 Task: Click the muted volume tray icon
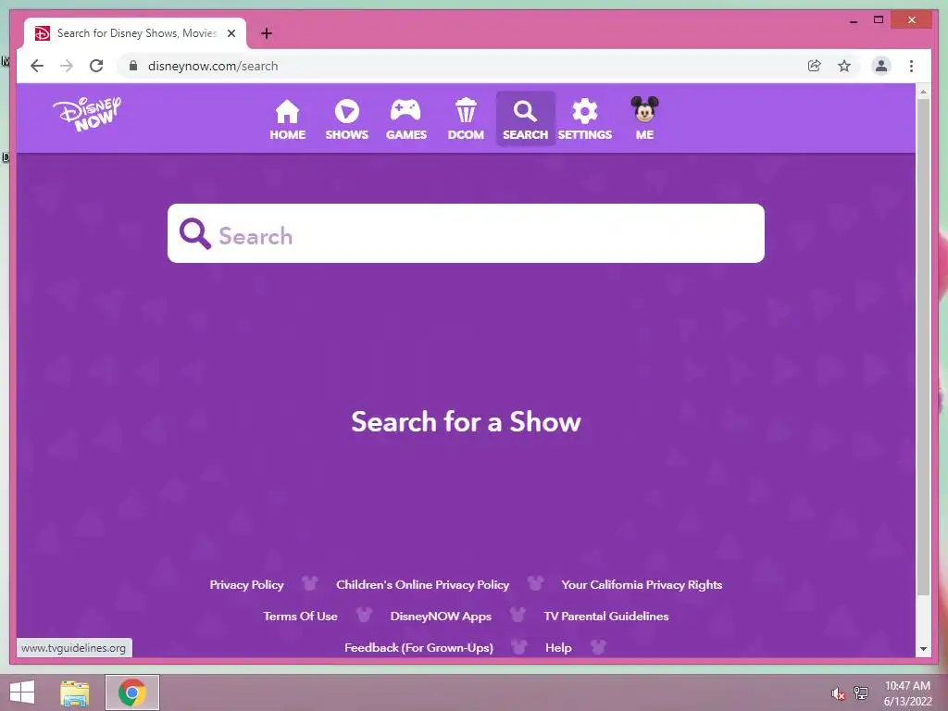coord(838,693)
